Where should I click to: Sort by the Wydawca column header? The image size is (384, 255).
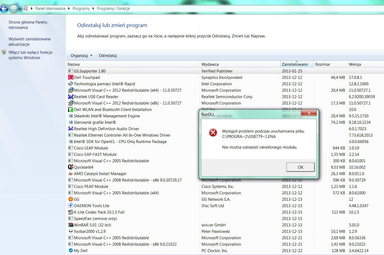click(x=240, y=64)
